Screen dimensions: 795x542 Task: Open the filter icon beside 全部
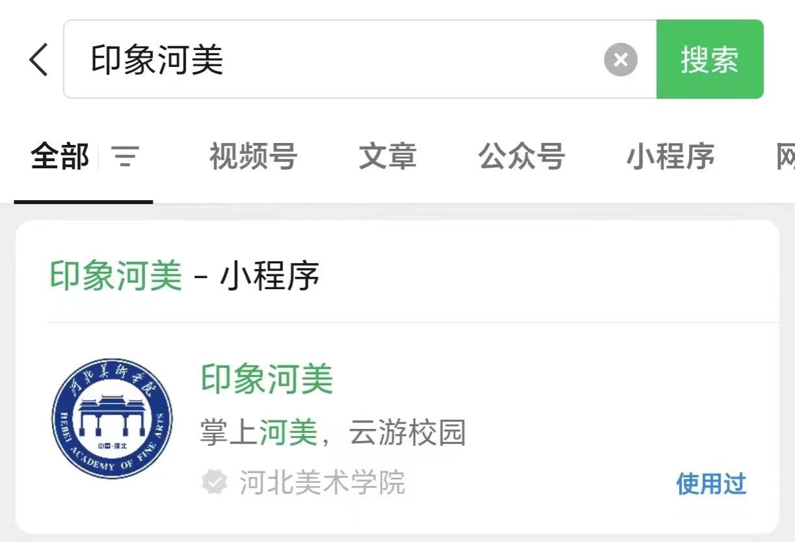click(126, 157)
